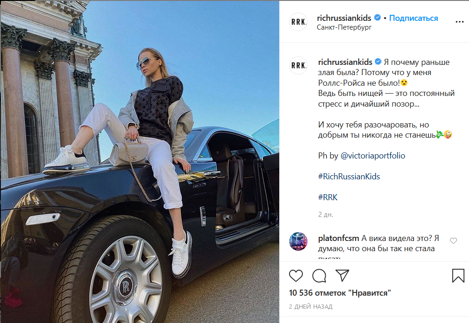This screenshot has height=323, width=469.
Task: Click the Rolls-Royce post photo
Action: 140,162
